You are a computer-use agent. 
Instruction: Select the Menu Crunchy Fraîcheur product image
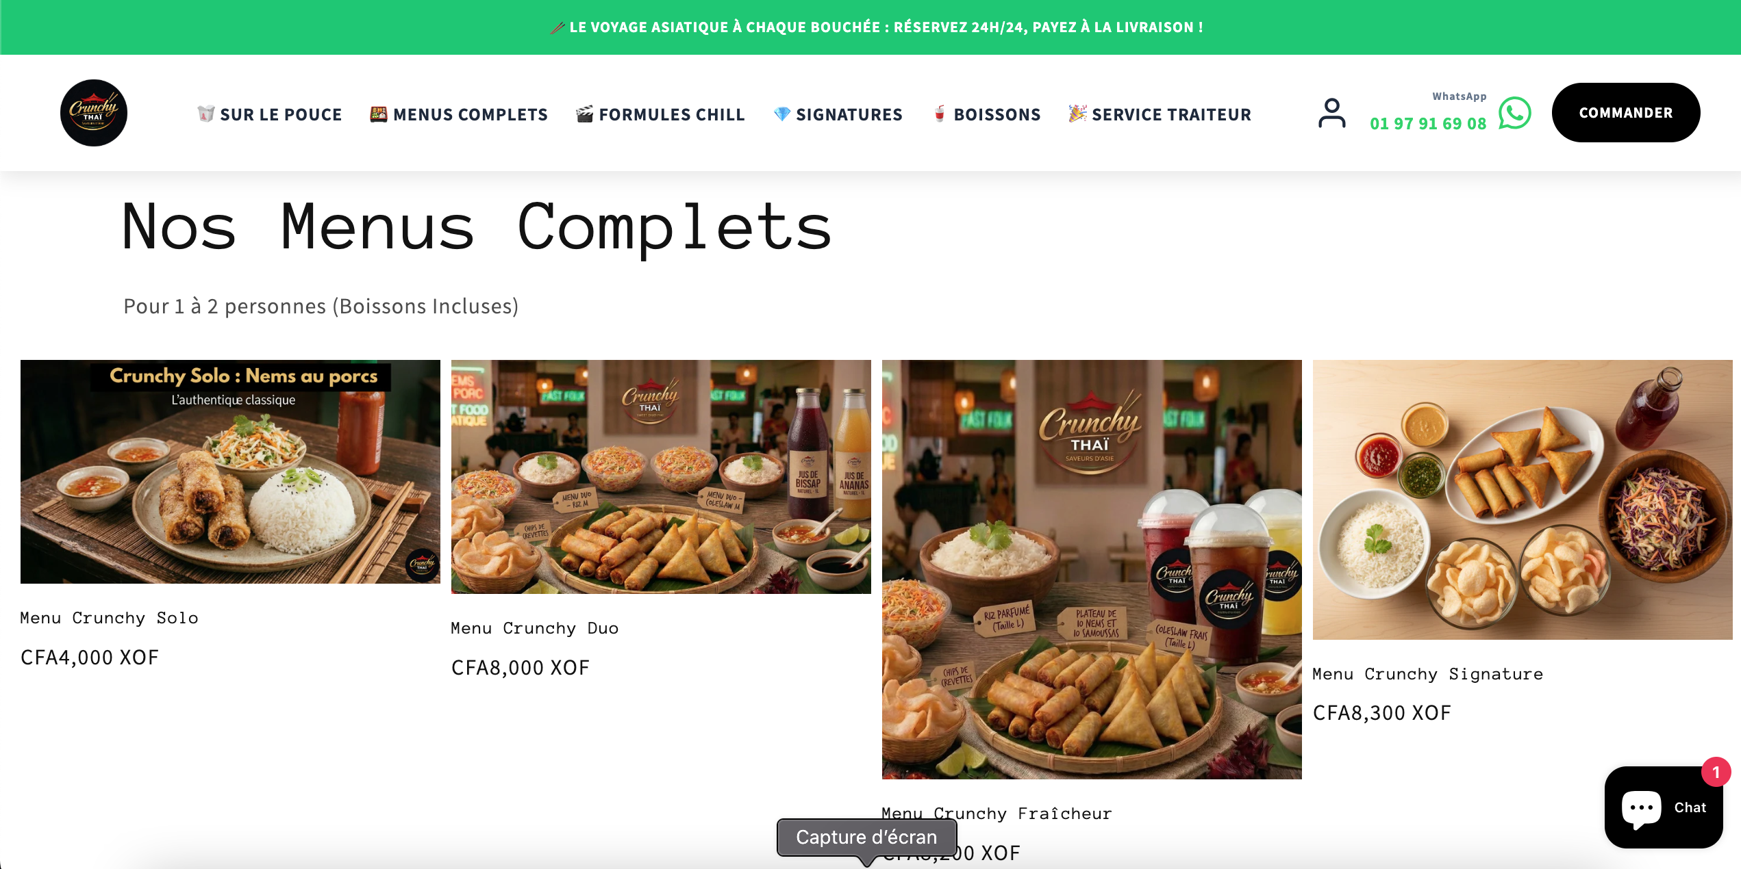(1092, 569)
